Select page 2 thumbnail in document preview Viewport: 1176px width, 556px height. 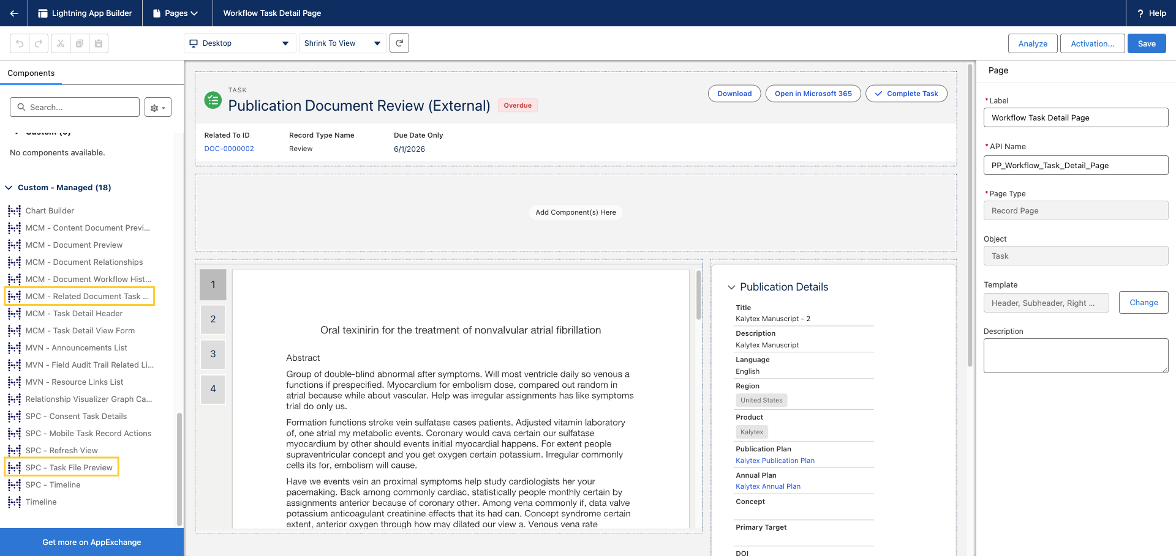tap(213, 319)
